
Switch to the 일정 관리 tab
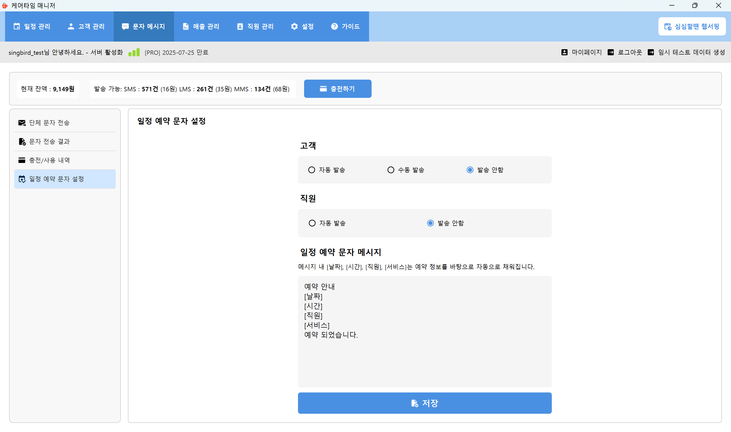32,26
